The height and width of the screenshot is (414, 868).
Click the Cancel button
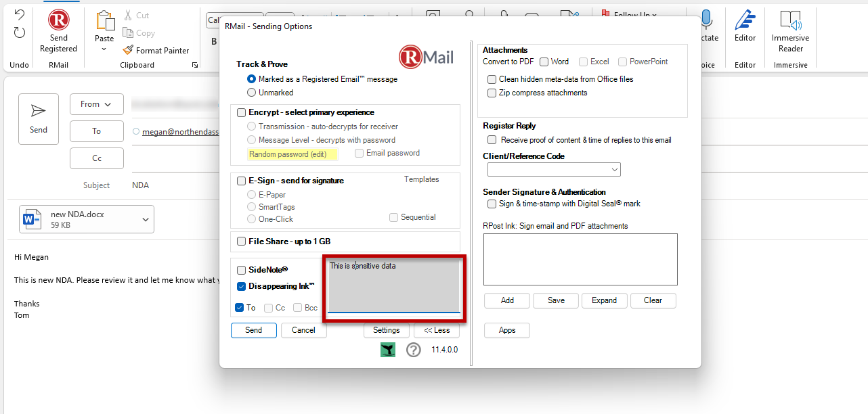pos(303,330)
